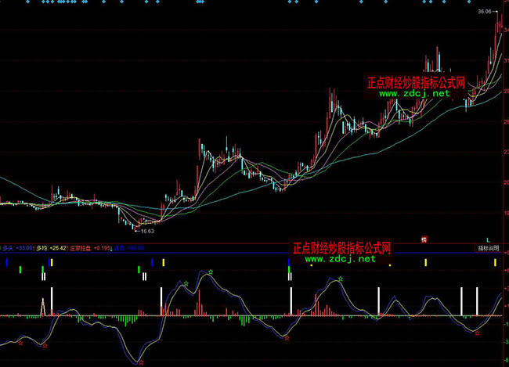Click the www.zdcj.net link in lower watermark
Image resolution: width=509 pixels, height=367 pixels.
[341, 258]
